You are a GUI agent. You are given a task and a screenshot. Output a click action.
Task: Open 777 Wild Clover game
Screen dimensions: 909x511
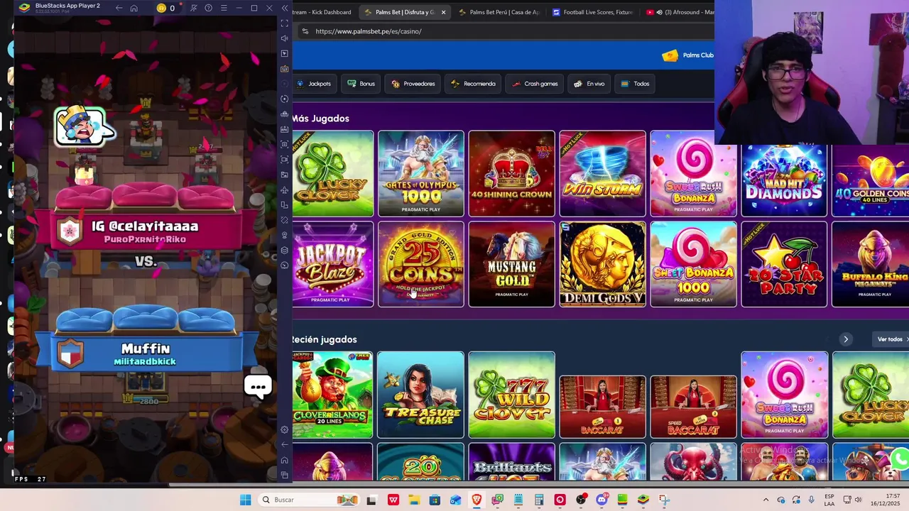click(511, 395)
